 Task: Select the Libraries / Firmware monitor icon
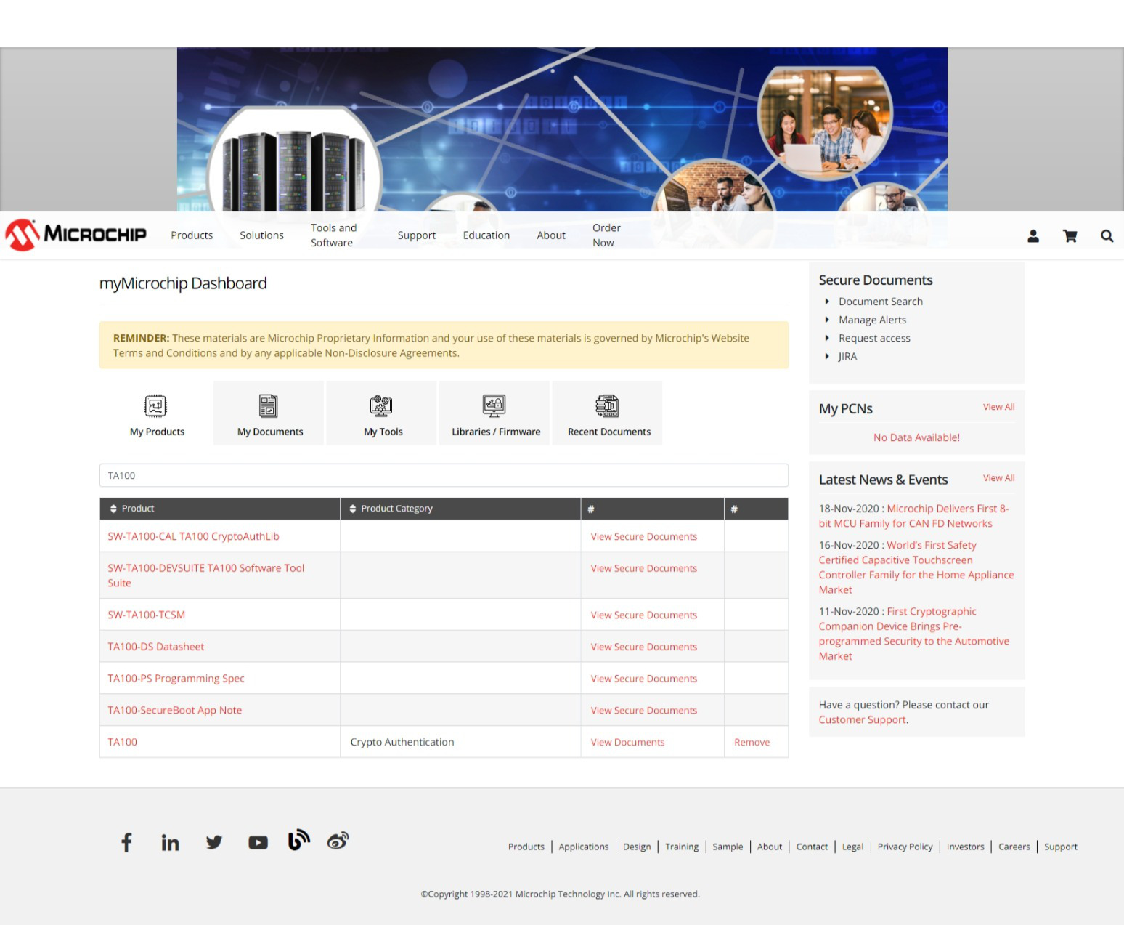pyautogui.click(x=494, y=405)
